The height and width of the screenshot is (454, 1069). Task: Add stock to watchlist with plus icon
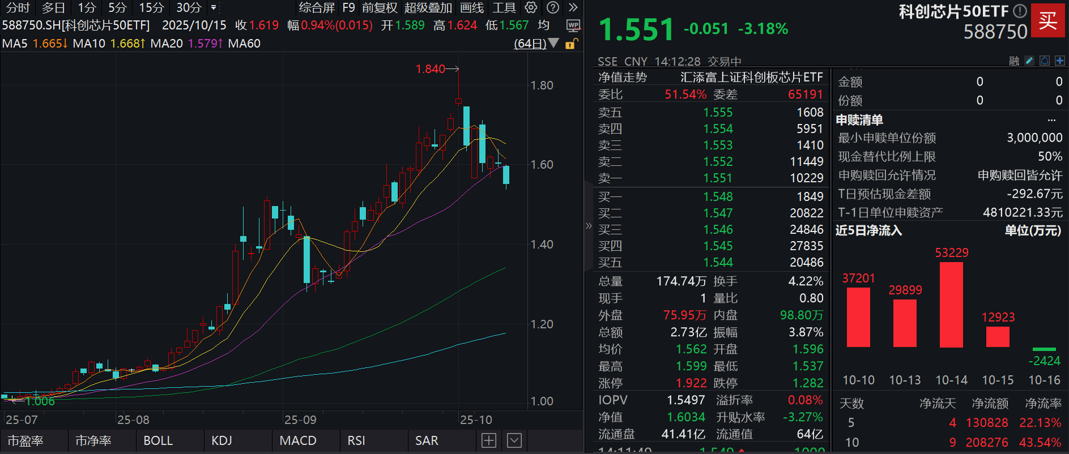click(x=1060, y=61)
